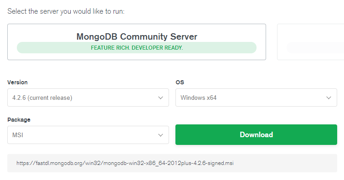Click the chevron arrow in the Package field
Image resolution: width=344 pixels, height=180 pixels.
coord(160,135)
